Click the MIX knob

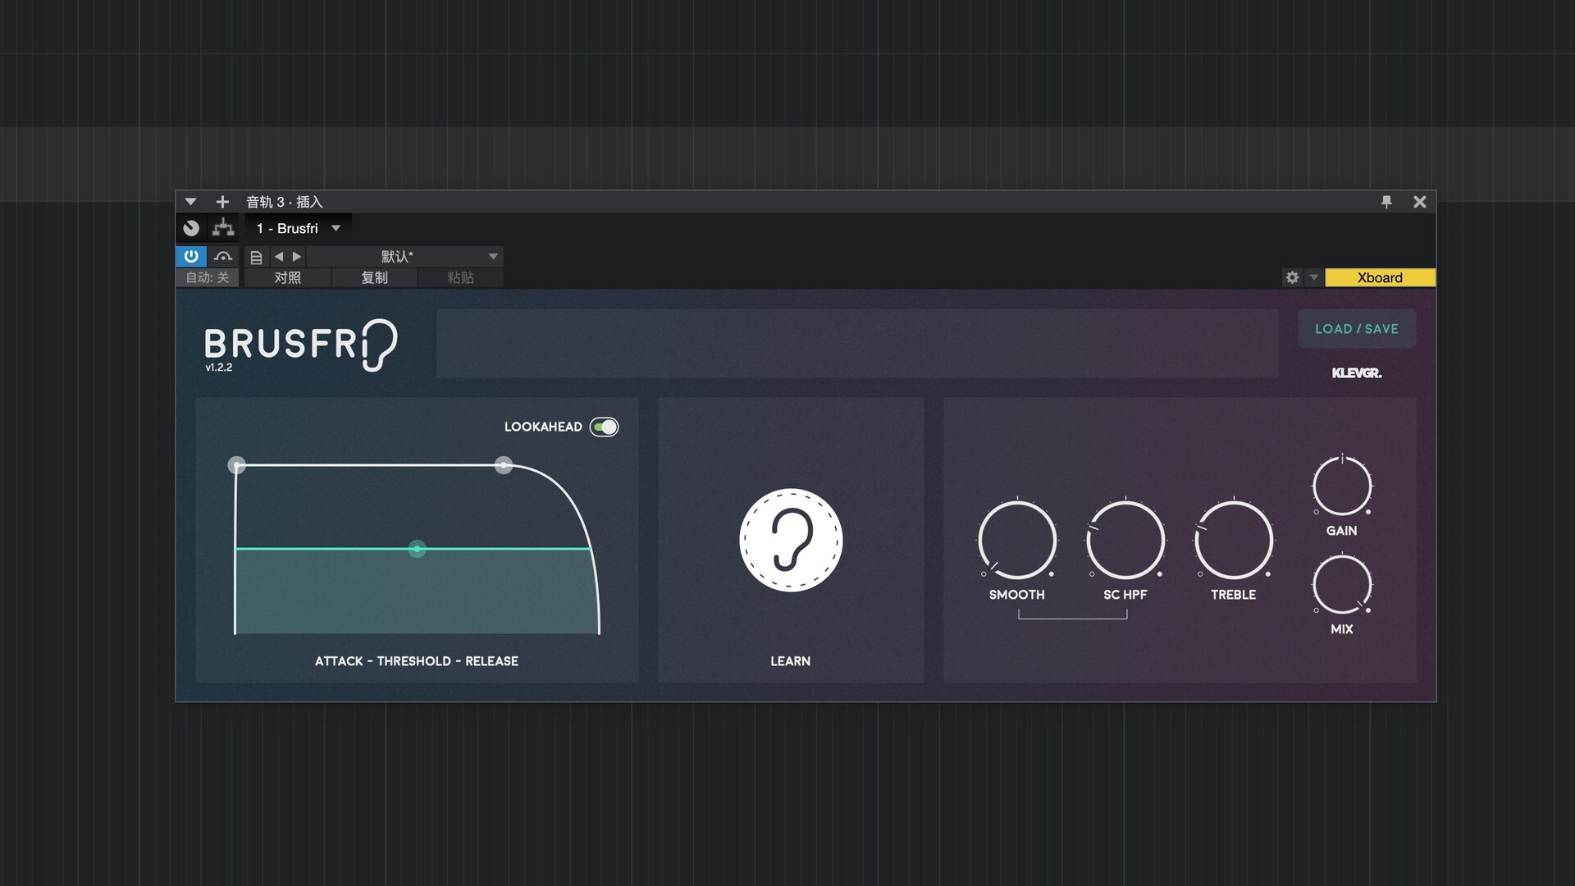pos(1342,584)
